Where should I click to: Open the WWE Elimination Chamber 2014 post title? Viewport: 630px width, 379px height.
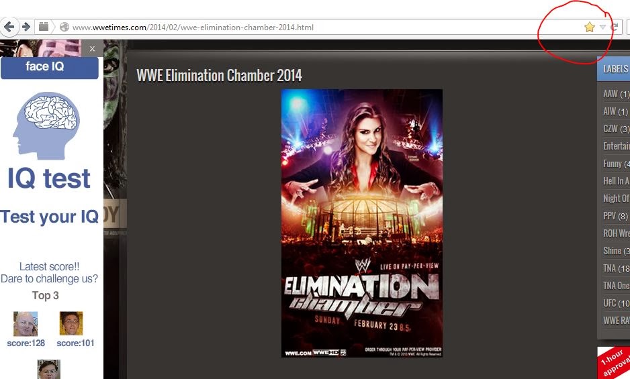(x=220, y=76)
